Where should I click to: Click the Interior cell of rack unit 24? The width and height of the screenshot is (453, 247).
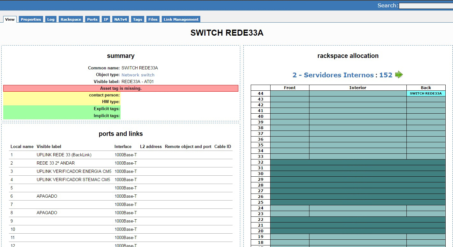358,208
